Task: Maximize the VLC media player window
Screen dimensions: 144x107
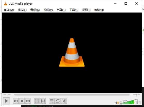Action: (x=126, y=4)
